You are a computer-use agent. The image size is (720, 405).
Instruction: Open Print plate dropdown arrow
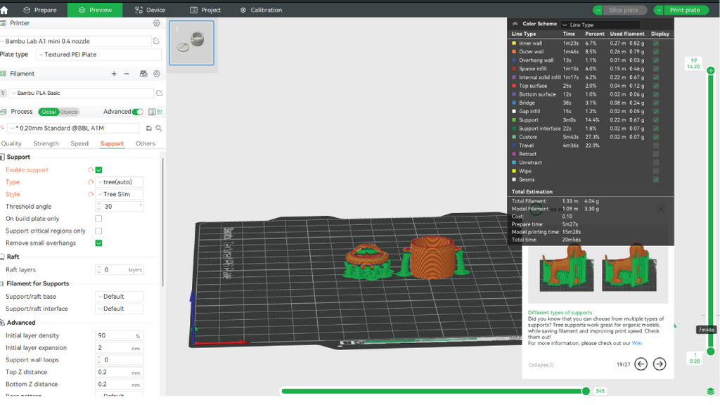(x=659, y=10)
